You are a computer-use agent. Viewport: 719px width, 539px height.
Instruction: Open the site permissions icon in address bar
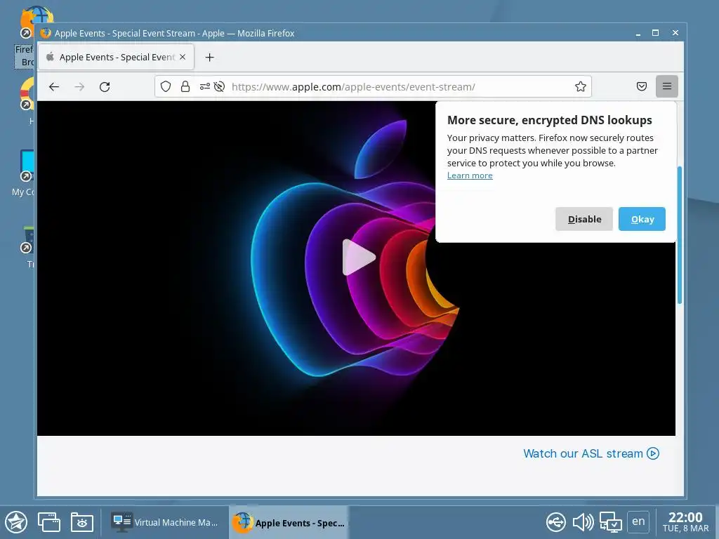[204, 86]
